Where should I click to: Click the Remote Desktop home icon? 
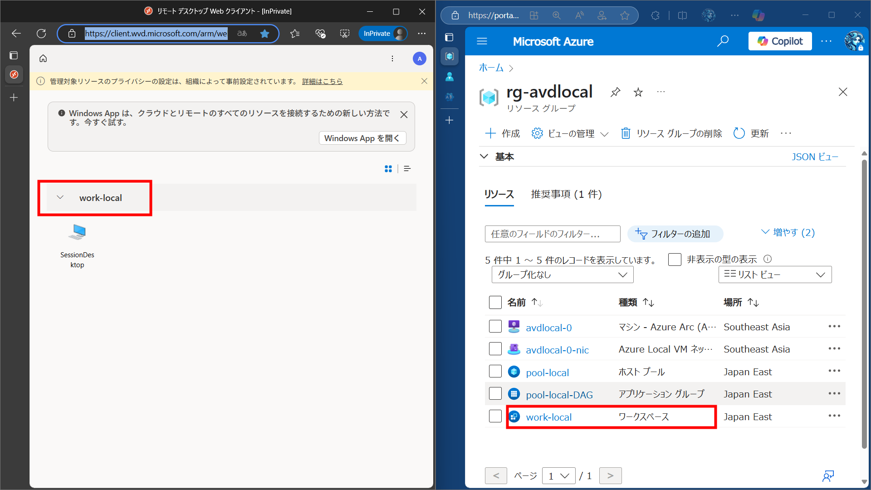[x=43, y=59]
